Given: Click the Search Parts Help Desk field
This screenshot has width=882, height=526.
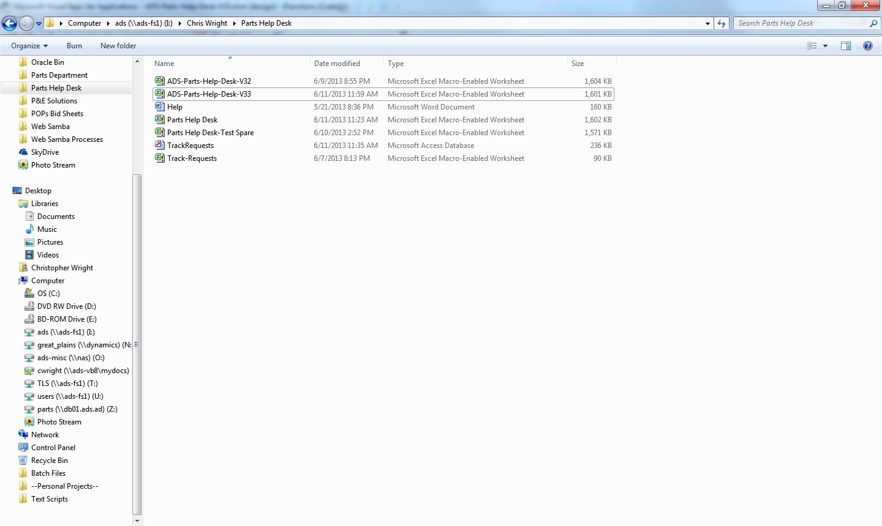Looking at the screenshot, I should click(x=801, y=23).
